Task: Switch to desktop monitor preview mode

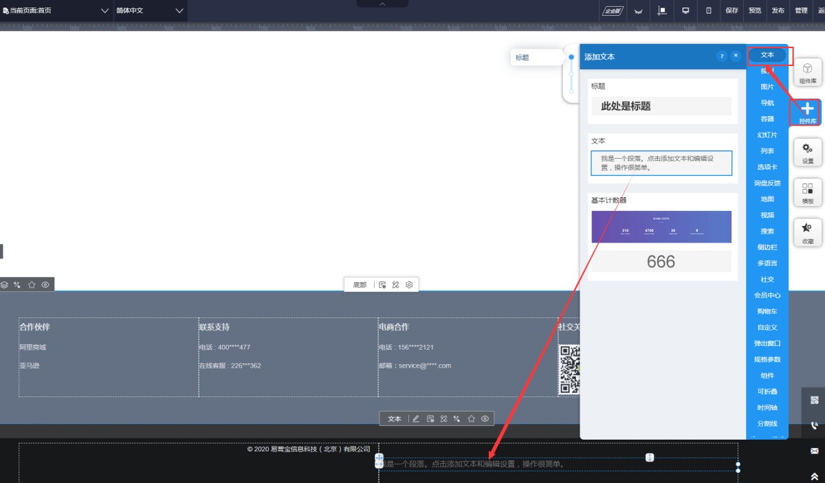Action: pos(685,10)
